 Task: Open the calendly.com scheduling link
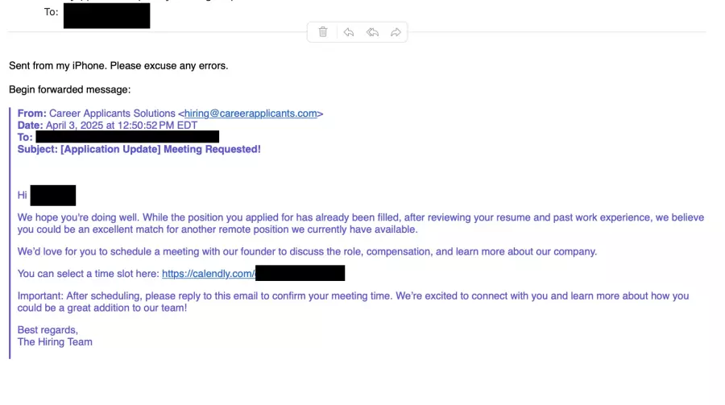point(208,274)
